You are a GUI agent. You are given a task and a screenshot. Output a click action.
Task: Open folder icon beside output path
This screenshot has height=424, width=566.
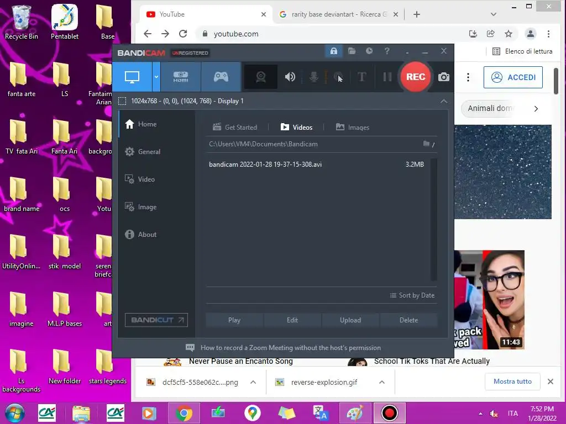tap(426, 144)
